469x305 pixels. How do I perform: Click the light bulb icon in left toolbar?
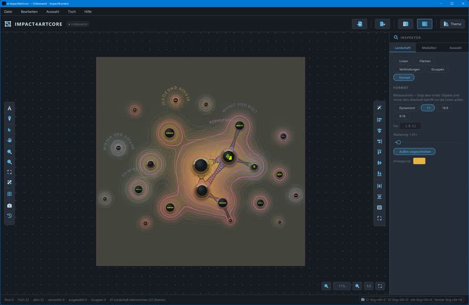coord(9,118)
